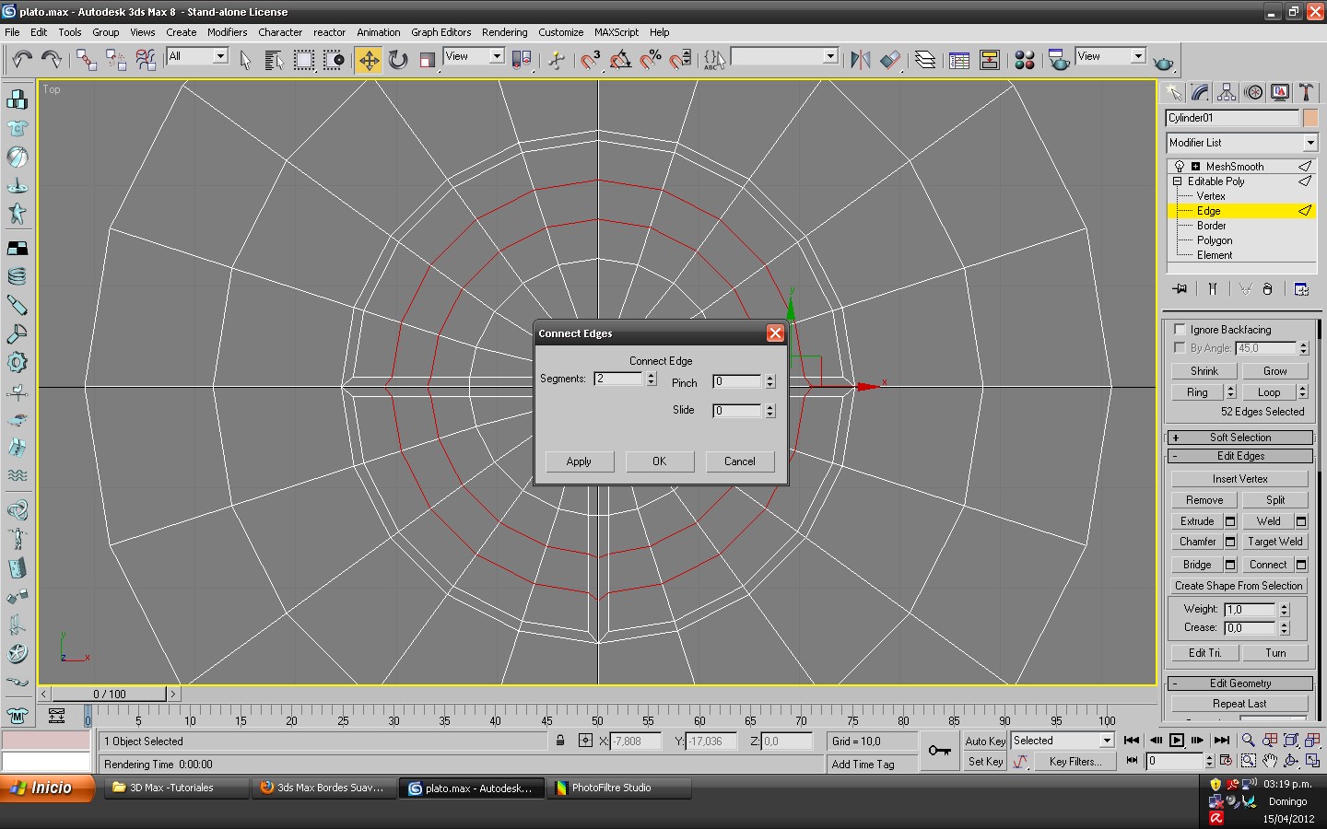Click the Create Shape From Selection button
Viewport: 1327px width, 829px height.
click(1239, 586)
